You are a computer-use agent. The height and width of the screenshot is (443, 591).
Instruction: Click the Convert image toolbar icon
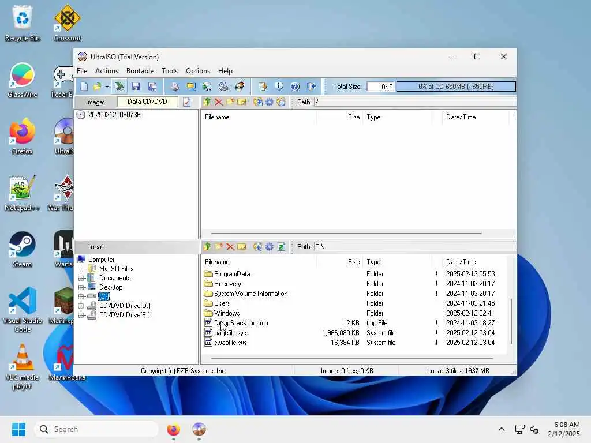pos(207,87)
